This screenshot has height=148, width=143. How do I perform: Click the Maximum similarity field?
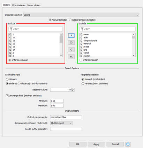point(57,106)
